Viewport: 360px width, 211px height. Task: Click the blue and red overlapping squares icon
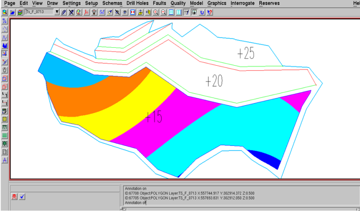tap(4, 78)
